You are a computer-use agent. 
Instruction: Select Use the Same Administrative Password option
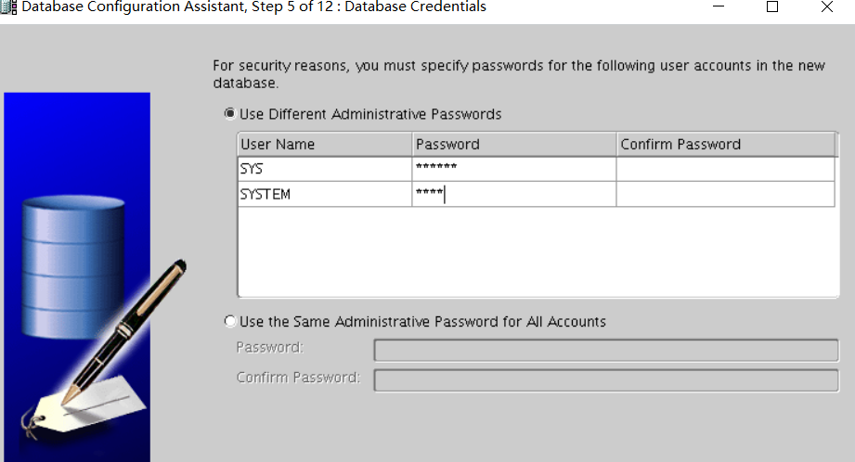pos(230,322)
